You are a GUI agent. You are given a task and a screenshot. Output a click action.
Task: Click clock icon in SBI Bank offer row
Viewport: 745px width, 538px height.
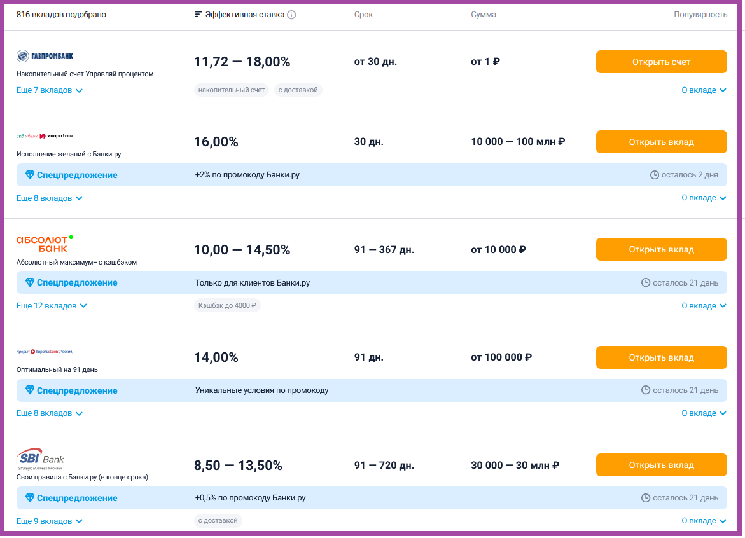(646, 498)
